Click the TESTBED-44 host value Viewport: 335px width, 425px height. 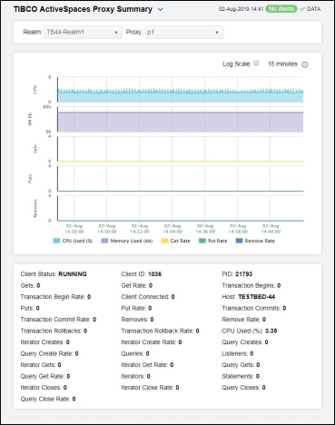point(257,297)
